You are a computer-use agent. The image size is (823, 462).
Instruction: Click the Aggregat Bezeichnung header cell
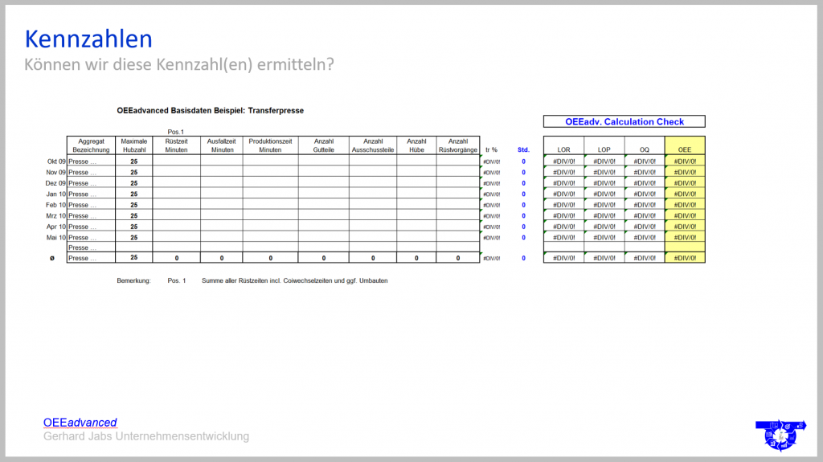91,145
